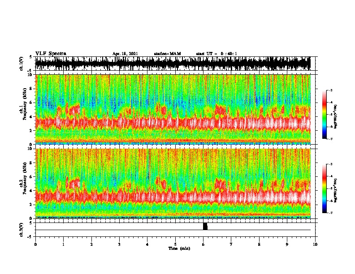Image resolution: width=355 pixels, height=274 pixels.
Task: Click the -7 label on ch.1 color bar
Action: (331, 139)
